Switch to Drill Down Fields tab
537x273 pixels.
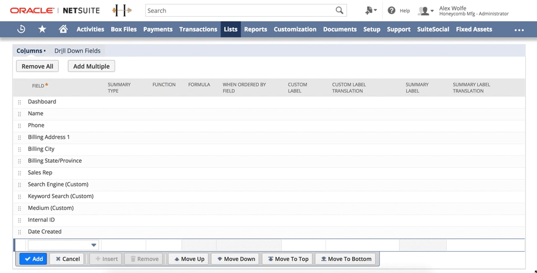point(77,51)
